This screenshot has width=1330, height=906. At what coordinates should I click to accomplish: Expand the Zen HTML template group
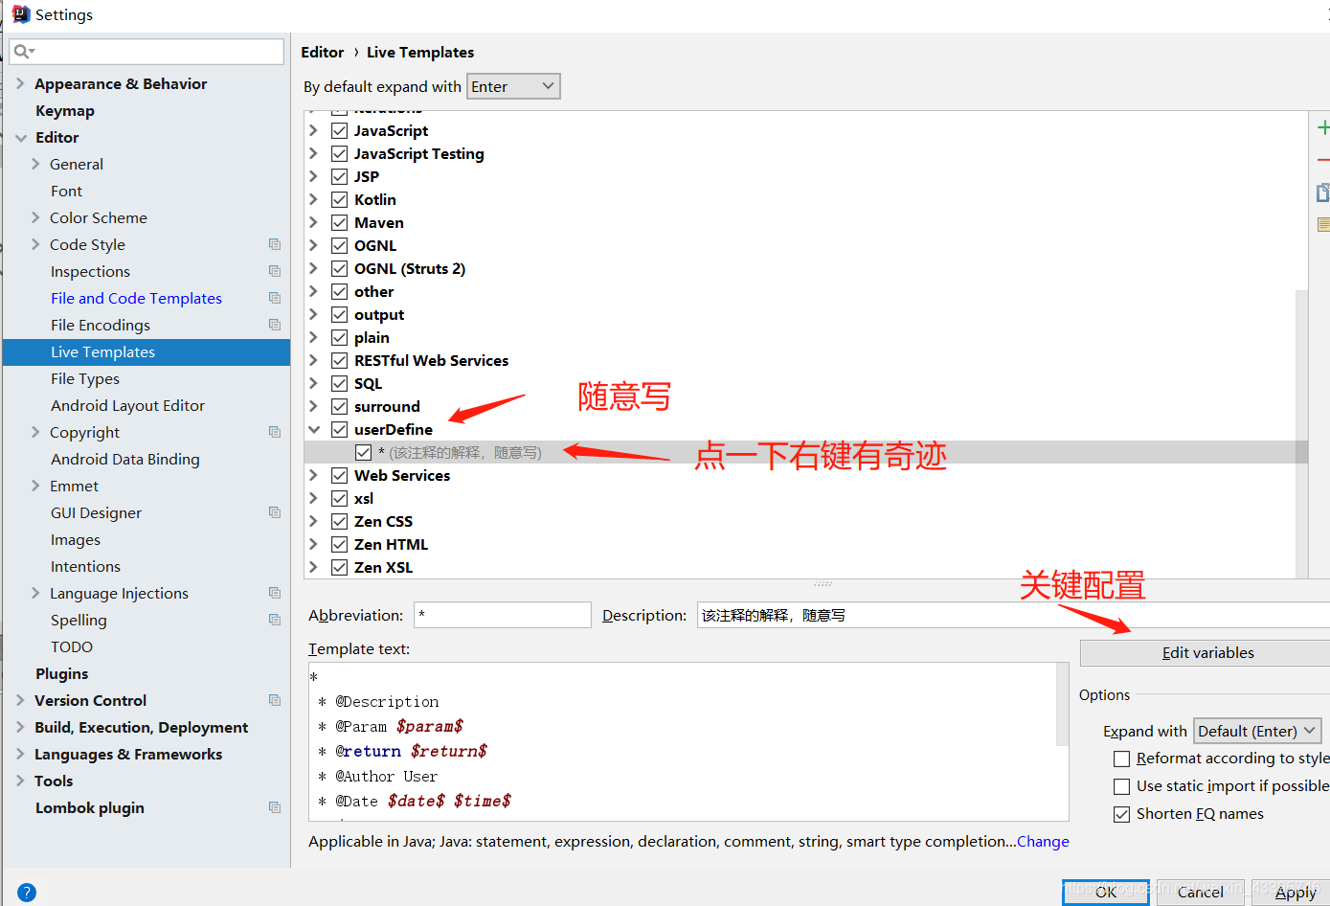coord(314,544)
